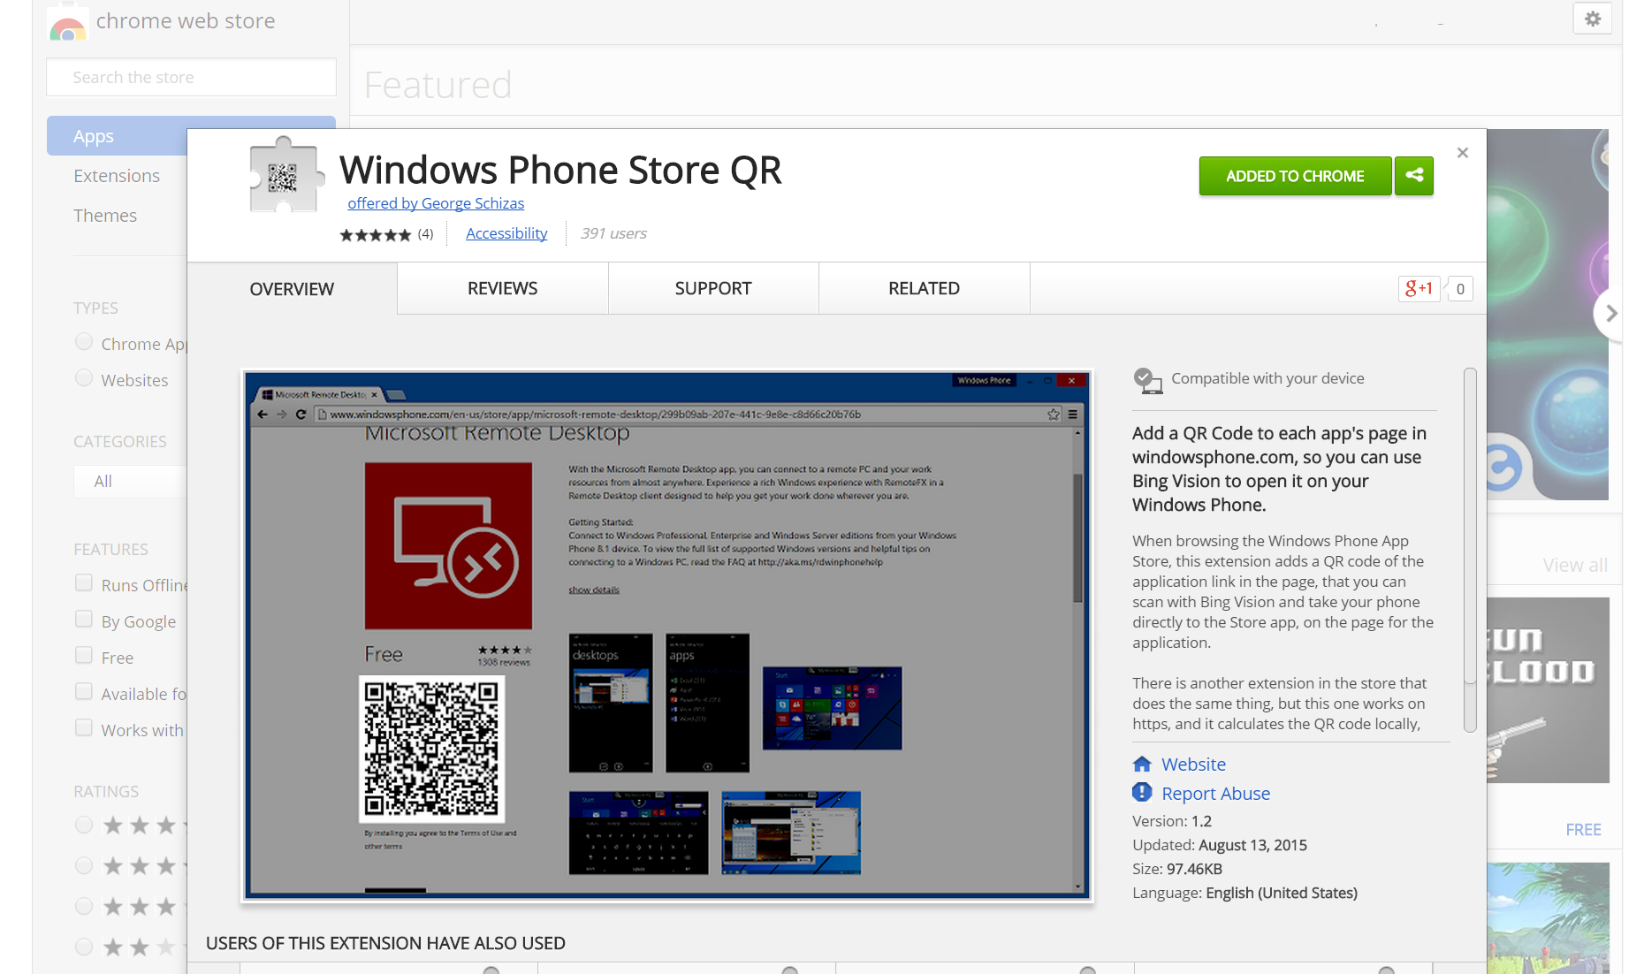The image size is (1644, 974).
Task: Select Apps in the sidebar
Action: [x=117, y=136]
